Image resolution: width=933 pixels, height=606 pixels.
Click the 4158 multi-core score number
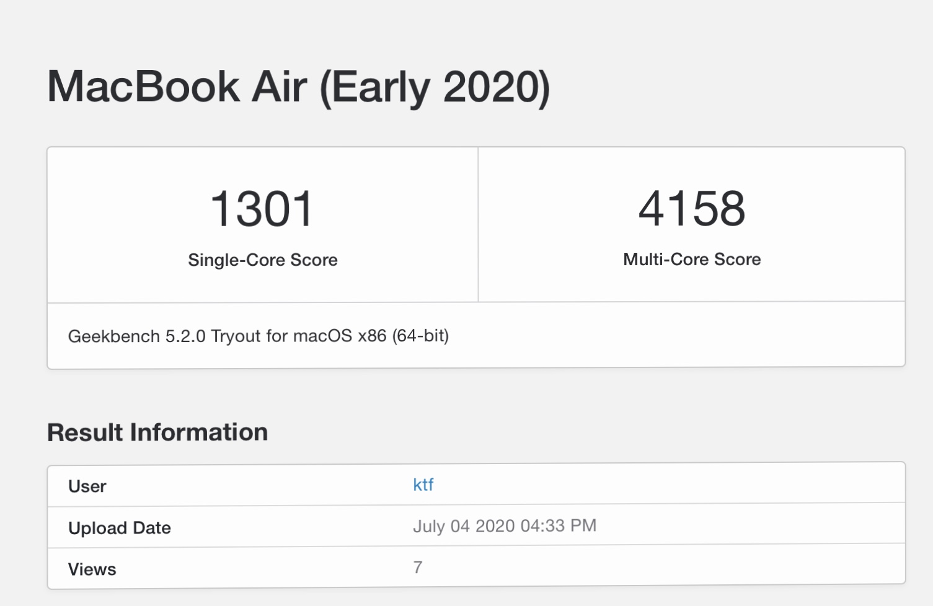(692, 208)
